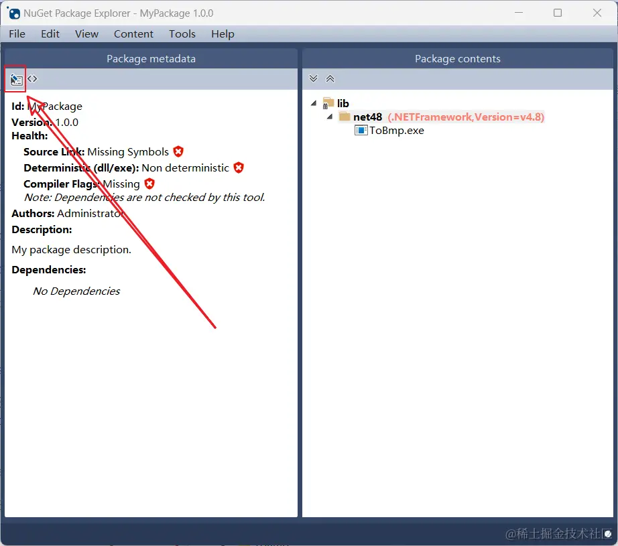Open the View menu

(86, 34)
